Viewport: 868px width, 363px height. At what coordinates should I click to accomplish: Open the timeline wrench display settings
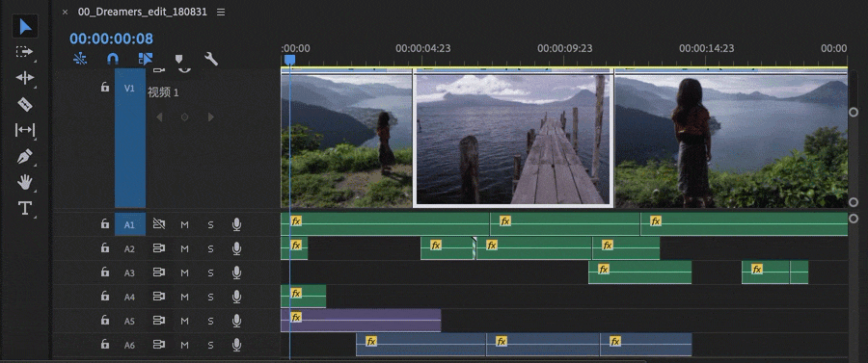211,59
